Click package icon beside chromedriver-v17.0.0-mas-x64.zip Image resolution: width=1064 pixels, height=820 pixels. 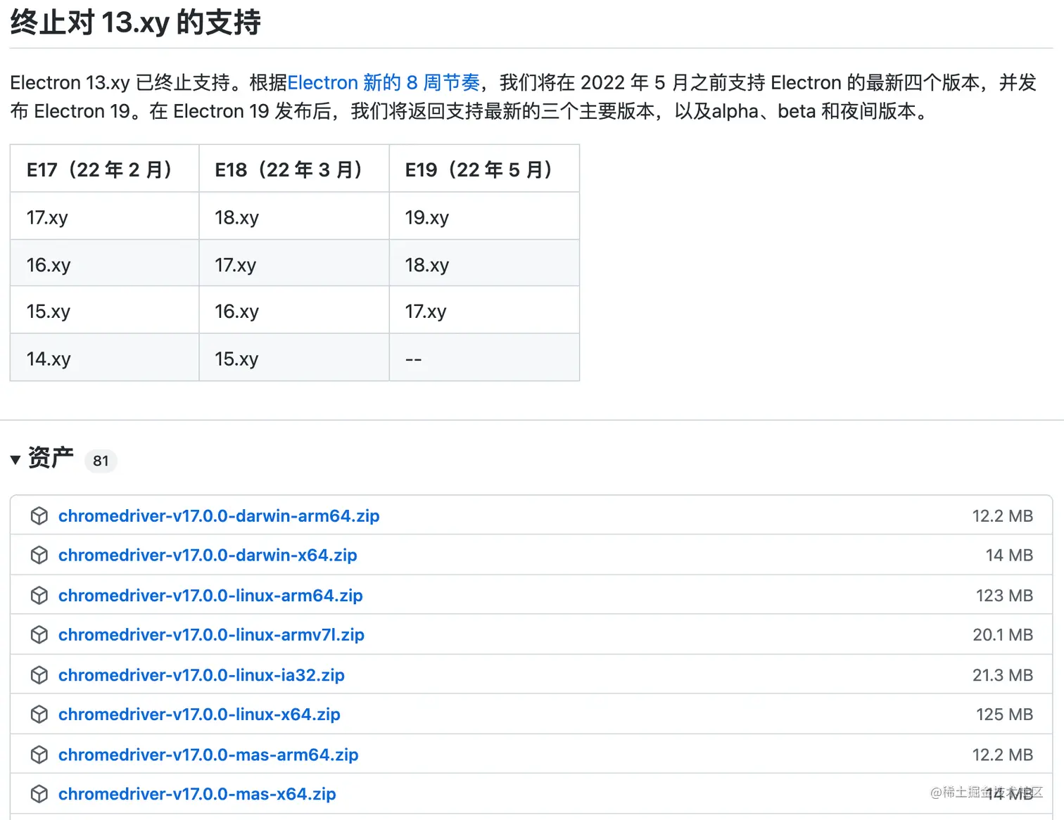click(39, 793)
